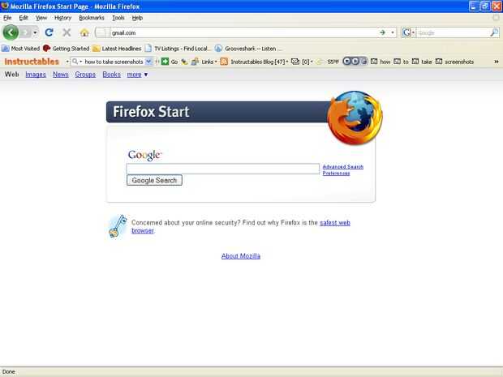Click the Forward navigation arrow
Image resolution: width=503 pixels, height=377 pixels.
tap(25, 32)
